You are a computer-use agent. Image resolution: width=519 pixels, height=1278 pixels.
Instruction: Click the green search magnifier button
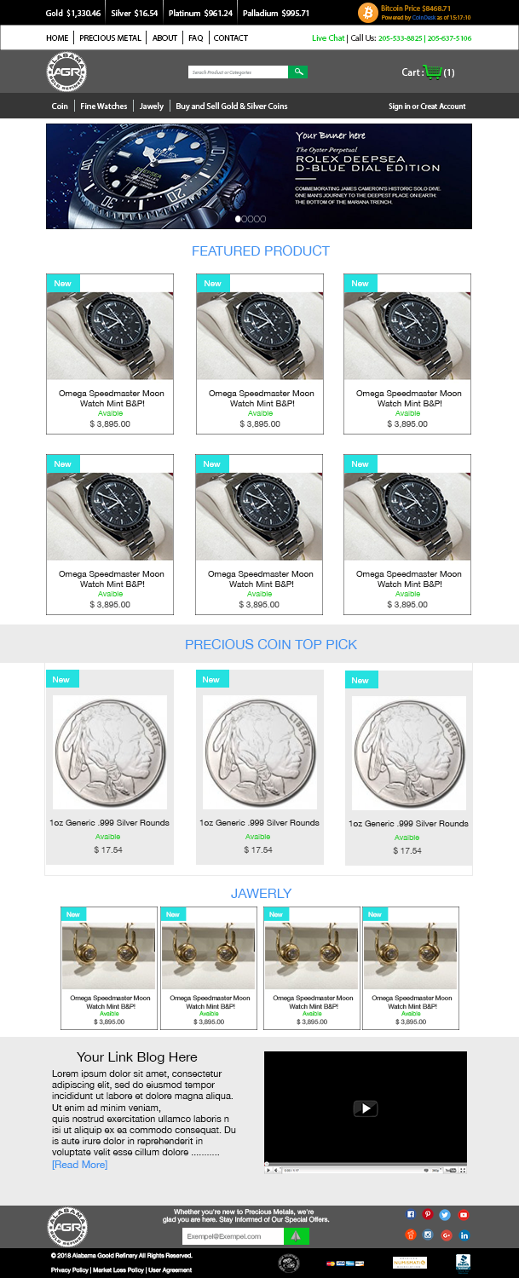298,72
